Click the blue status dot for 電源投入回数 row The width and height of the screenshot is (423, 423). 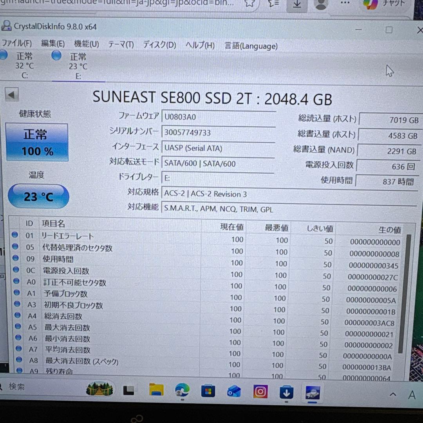tap(16, 269)
